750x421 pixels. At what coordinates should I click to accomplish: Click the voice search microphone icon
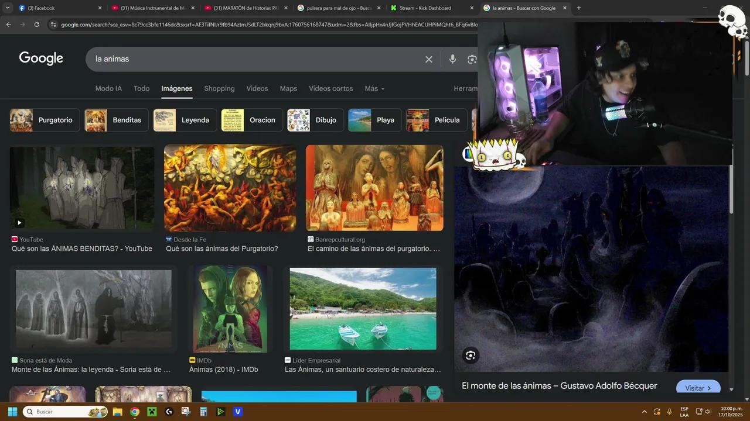click(452, 59)
